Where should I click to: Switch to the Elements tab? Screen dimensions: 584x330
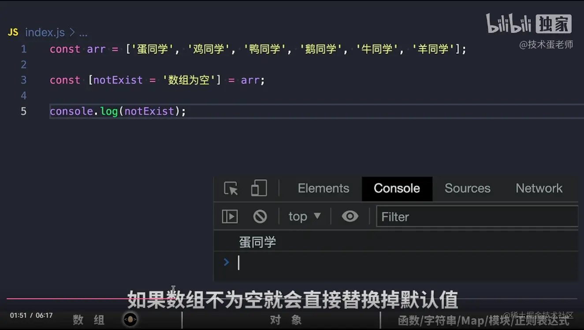click(323, 188)
